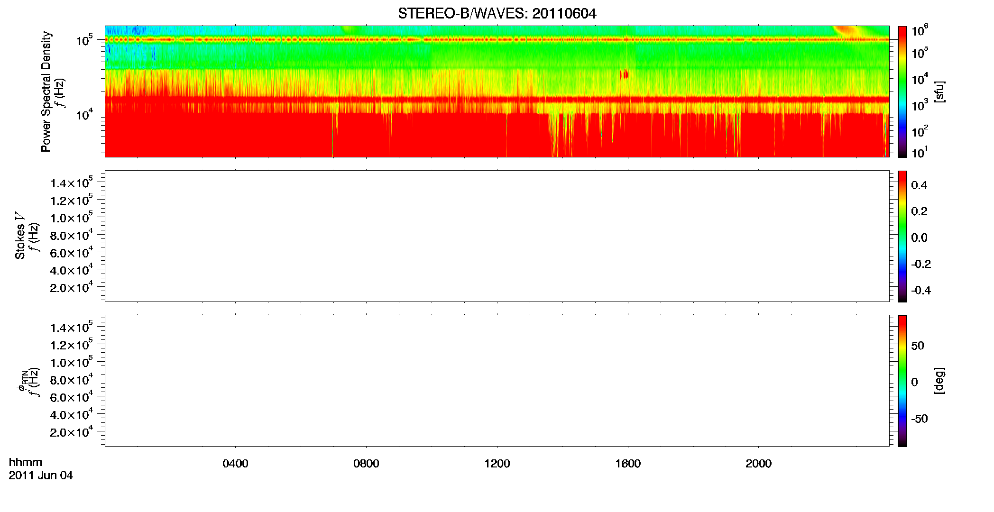Click the empty phi RTN plot panel
The width and height of the screenshot is (994, 512).
497,381
